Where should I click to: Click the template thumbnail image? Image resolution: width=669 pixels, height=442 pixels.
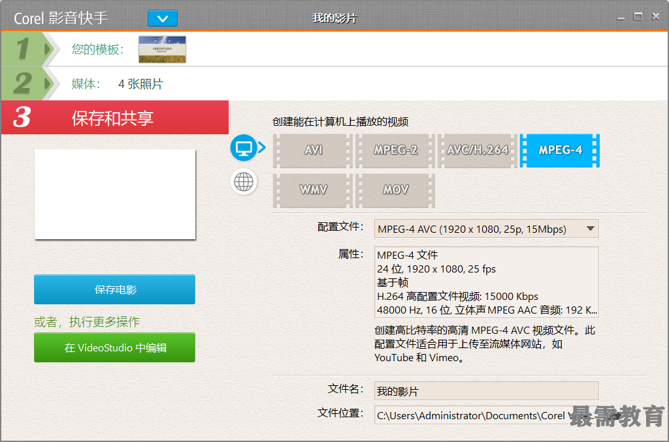point(162,50)
